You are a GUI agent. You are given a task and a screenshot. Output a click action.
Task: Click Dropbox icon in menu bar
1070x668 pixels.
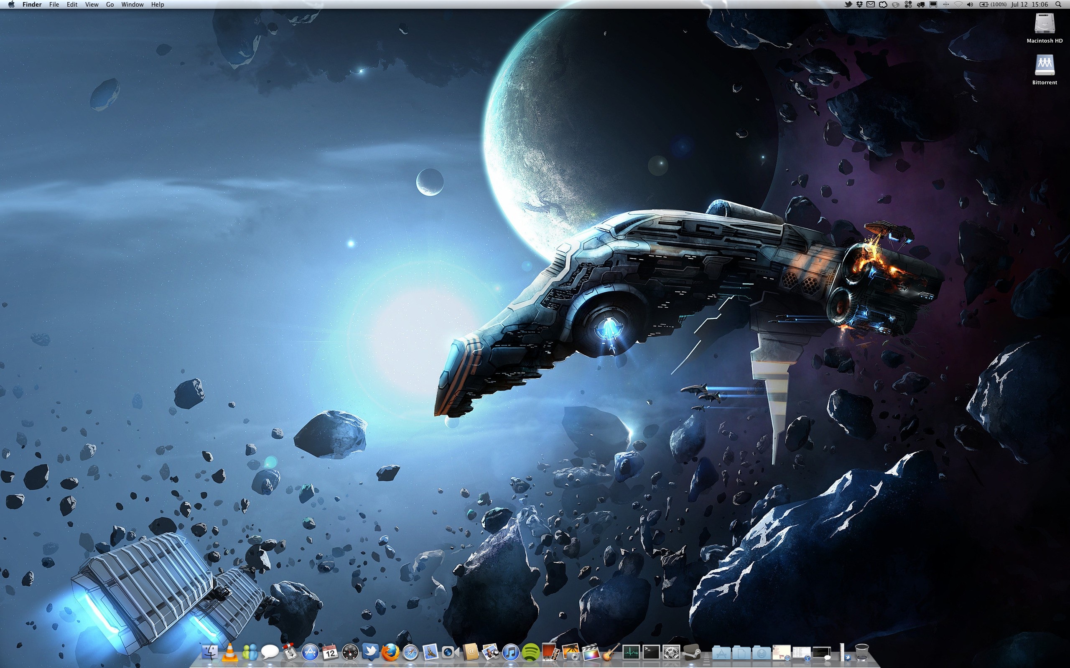point(859,5)
